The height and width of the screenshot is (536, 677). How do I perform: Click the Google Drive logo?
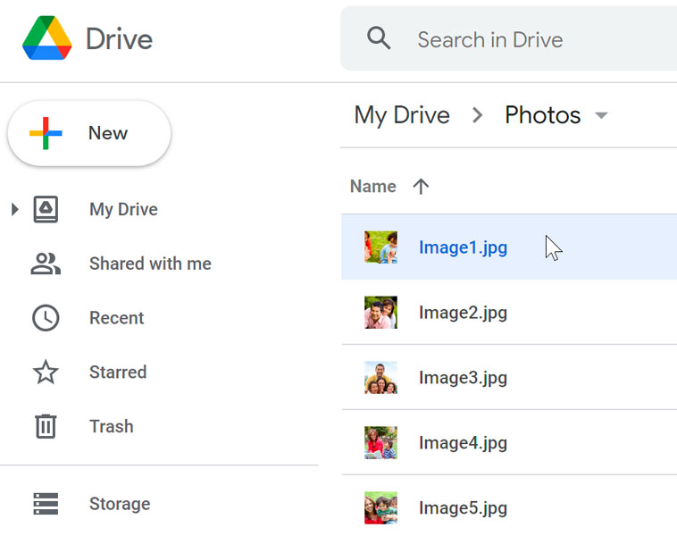46,38
